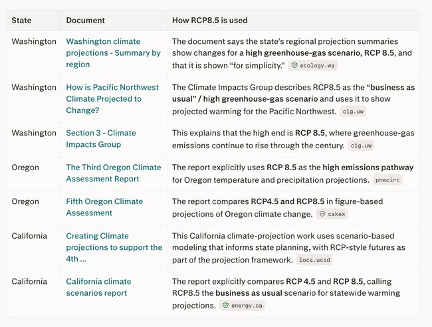Screen dimensions: 432x327
Task: Open the cig.uw chip in Pacific Northwest row
Action: tap(353, 111)
